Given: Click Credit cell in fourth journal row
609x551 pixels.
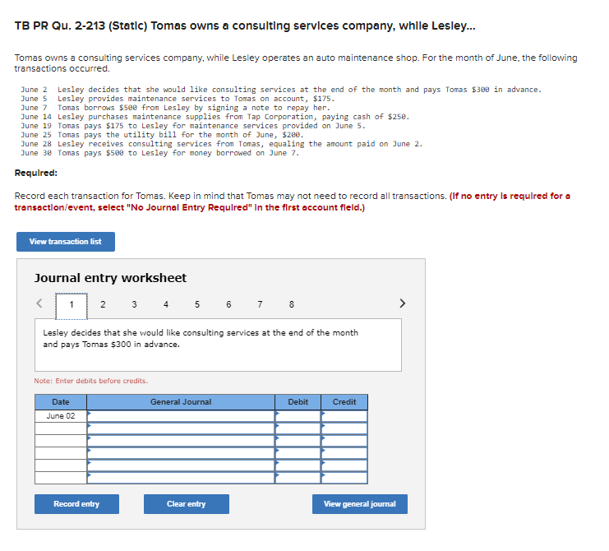Looking at the screenshot, I should coord(344,453).
